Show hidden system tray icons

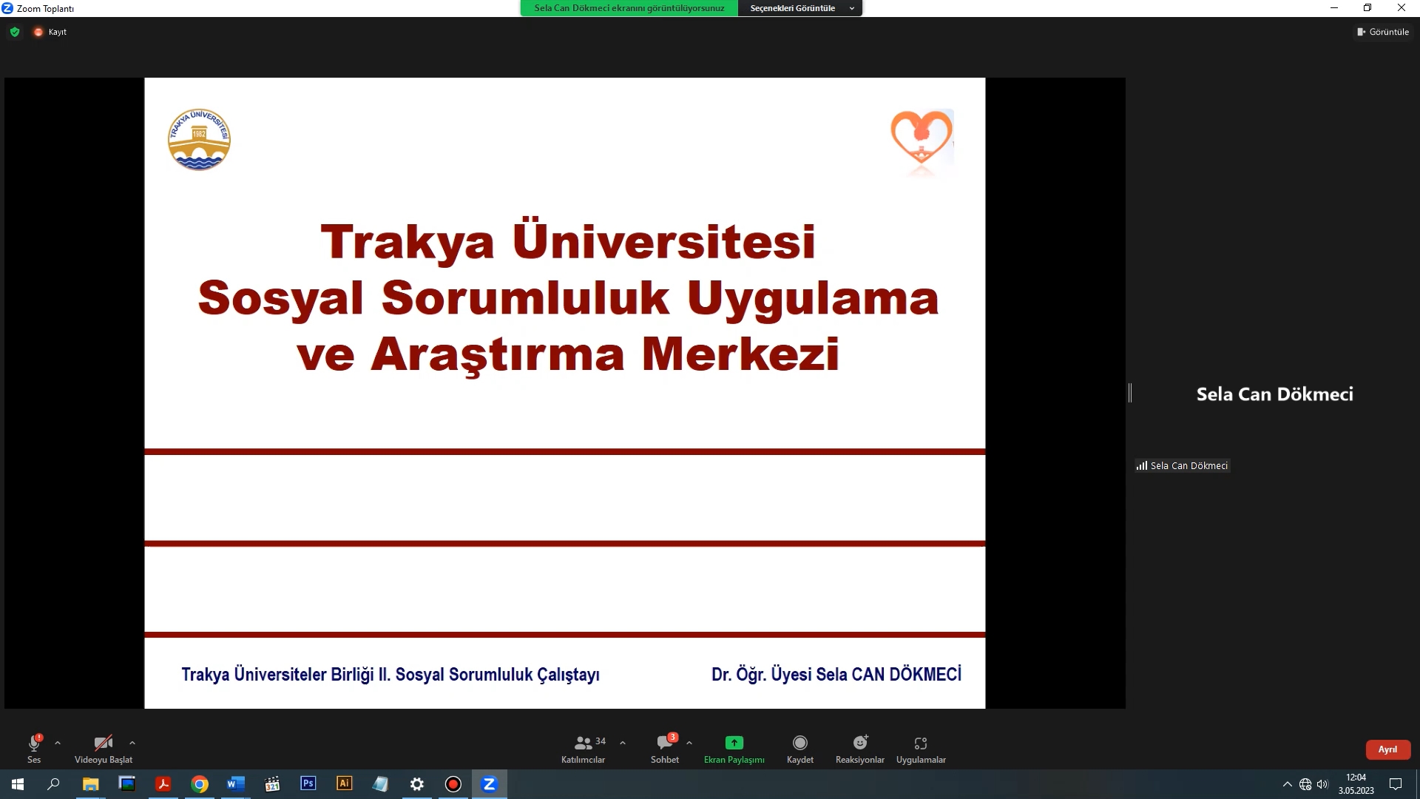pos(1288,784)
